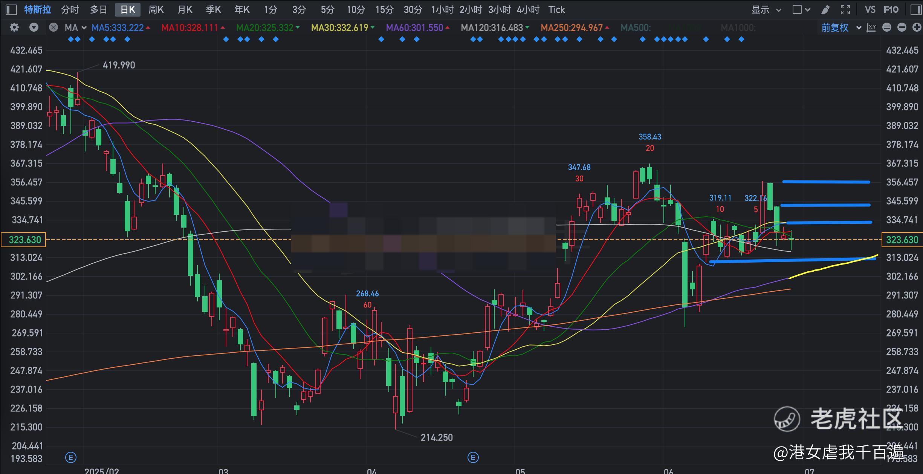Open indicator settings gear icon
This screenshot has width=923, height=474.
pos(14,28)
